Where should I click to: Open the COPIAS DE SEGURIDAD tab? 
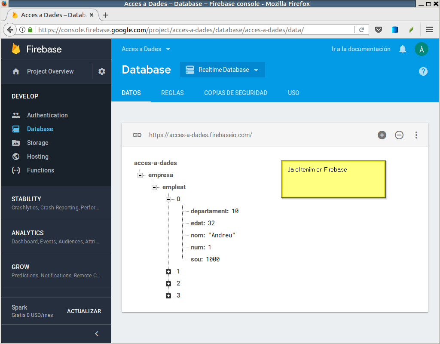tap(236, 93)
